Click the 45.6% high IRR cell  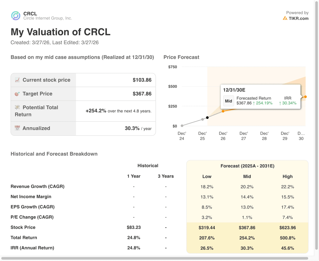288,248
